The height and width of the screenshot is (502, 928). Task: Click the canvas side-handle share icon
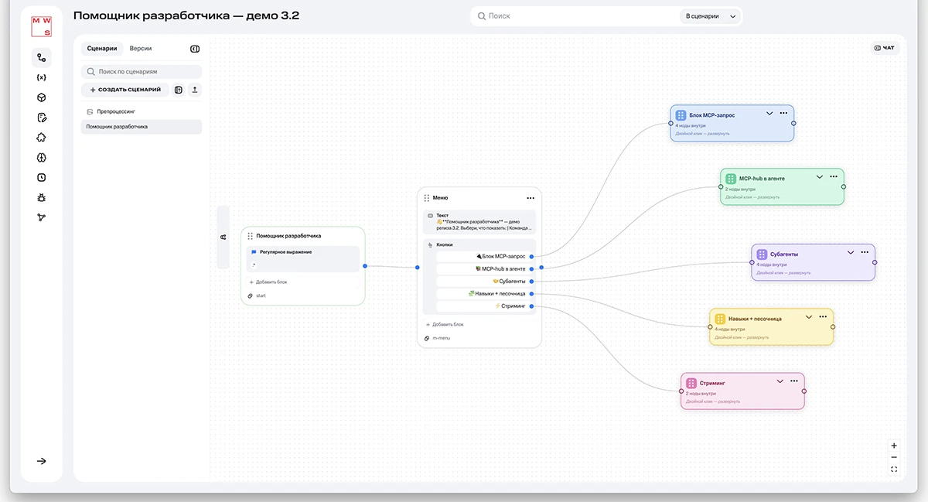(x=223, y=237)
